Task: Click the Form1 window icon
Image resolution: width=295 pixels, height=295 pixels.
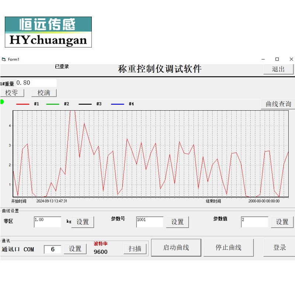Action: tap(4, 59)
